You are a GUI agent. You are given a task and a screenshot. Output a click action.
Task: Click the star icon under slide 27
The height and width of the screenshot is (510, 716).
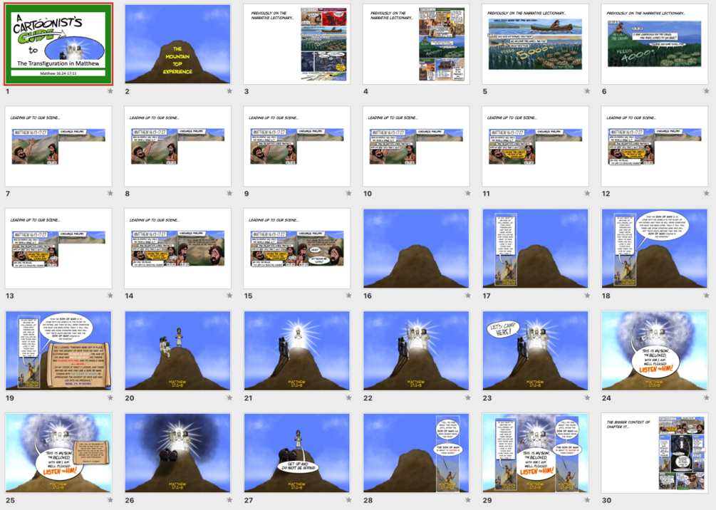pyautogui.click(x=348, y=501)
